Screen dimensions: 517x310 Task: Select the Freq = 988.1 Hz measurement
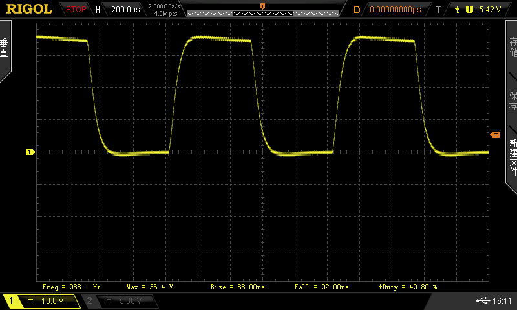coord(71,286)
